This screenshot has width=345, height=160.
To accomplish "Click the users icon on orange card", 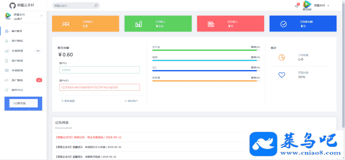I will coord(66,24).
